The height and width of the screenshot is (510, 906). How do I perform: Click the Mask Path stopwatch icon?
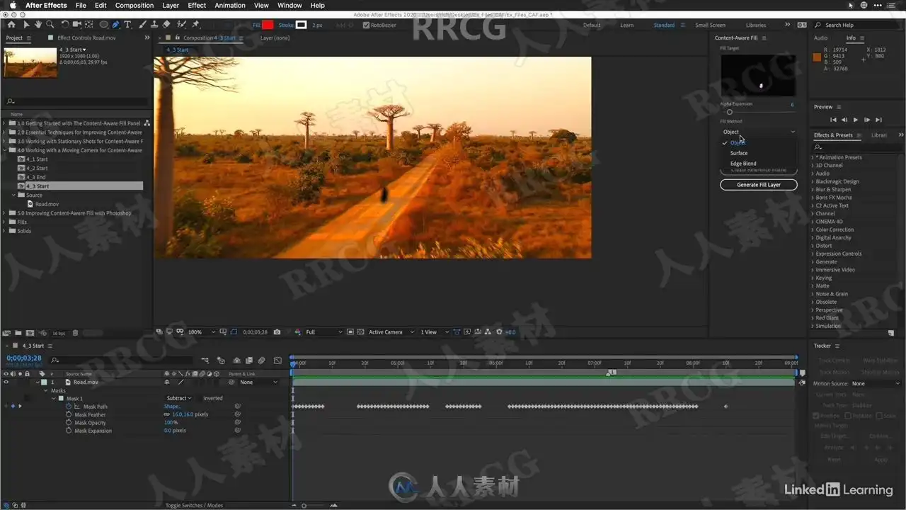[x=69, y=407]
